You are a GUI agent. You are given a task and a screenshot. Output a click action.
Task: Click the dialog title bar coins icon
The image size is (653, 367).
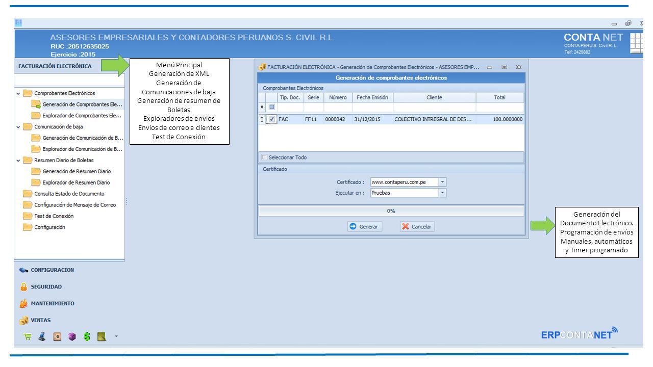point(262,67)
